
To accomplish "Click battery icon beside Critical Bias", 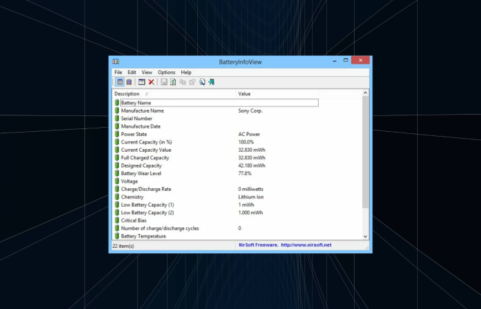I will [117, 220].
